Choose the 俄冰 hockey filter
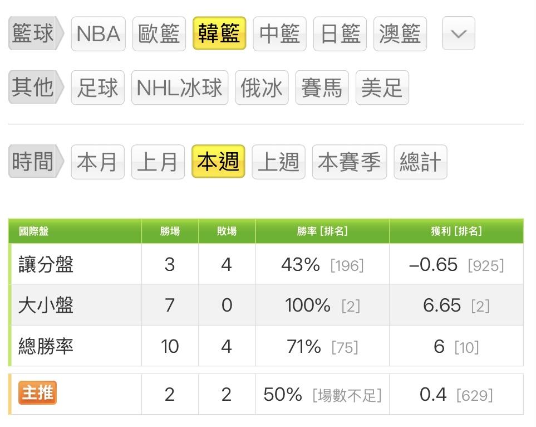This screenshot has height=427, width=536. pos(262,88)
